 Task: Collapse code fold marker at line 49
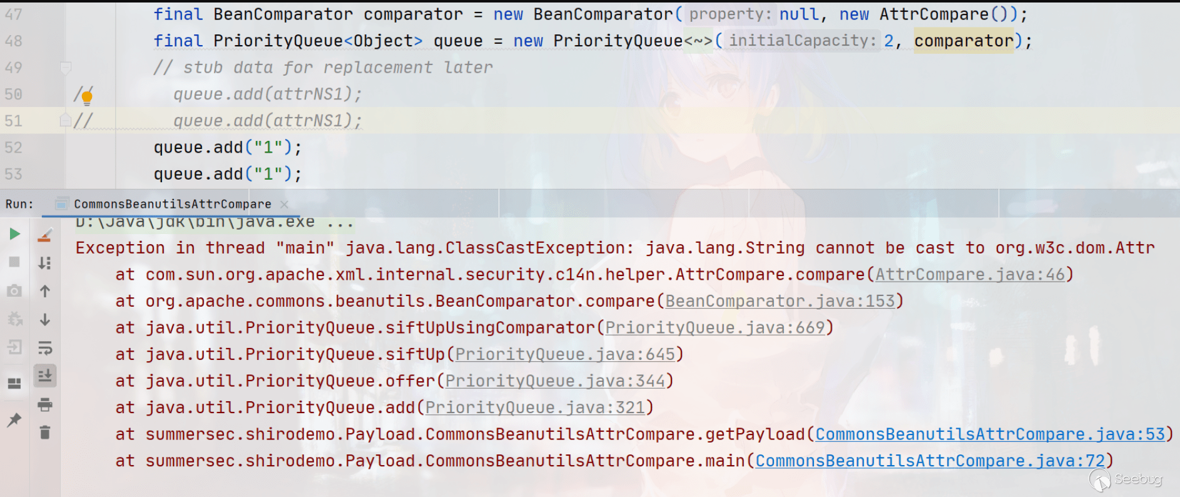[x=66, y=67]
